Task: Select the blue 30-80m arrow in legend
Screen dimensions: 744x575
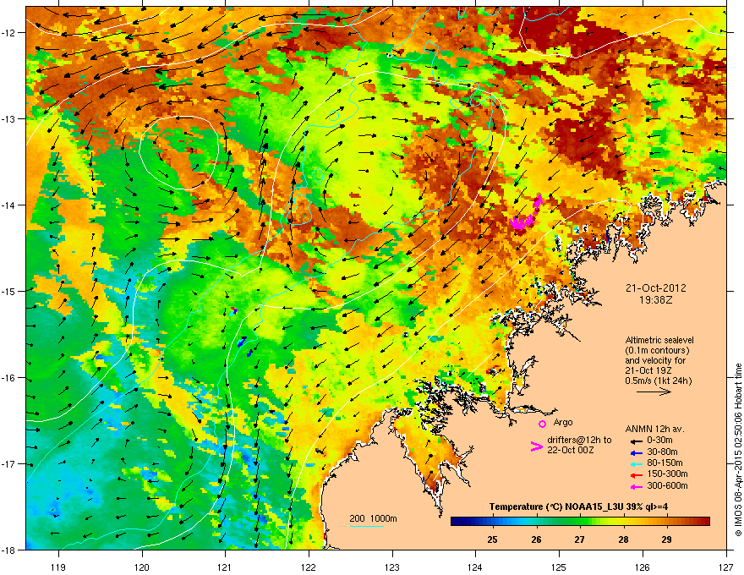Action: click(x=636, y=452)
